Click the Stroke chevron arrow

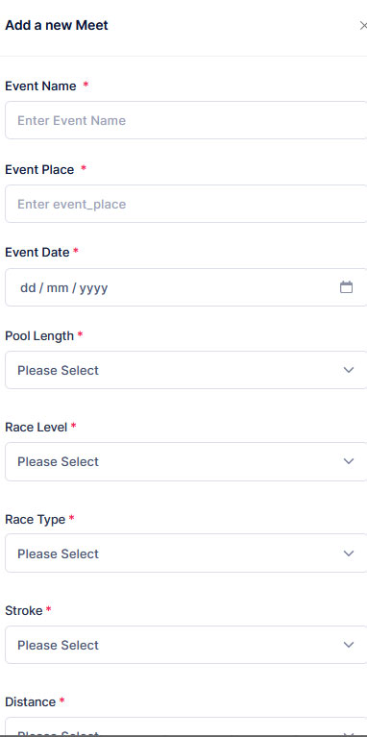[348, 645]
